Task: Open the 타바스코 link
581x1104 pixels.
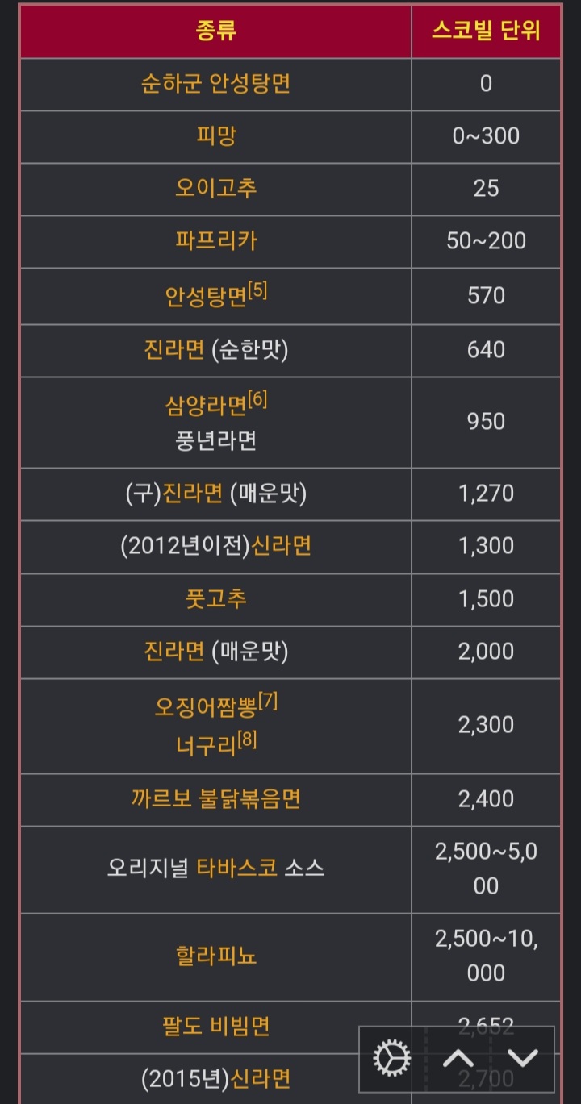Action: [x=237, y=868]
